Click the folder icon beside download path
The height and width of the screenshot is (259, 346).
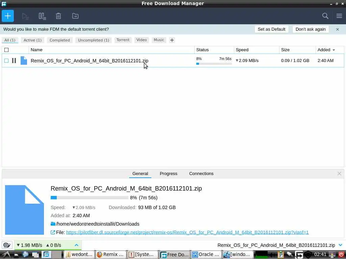tap(53, 224)
